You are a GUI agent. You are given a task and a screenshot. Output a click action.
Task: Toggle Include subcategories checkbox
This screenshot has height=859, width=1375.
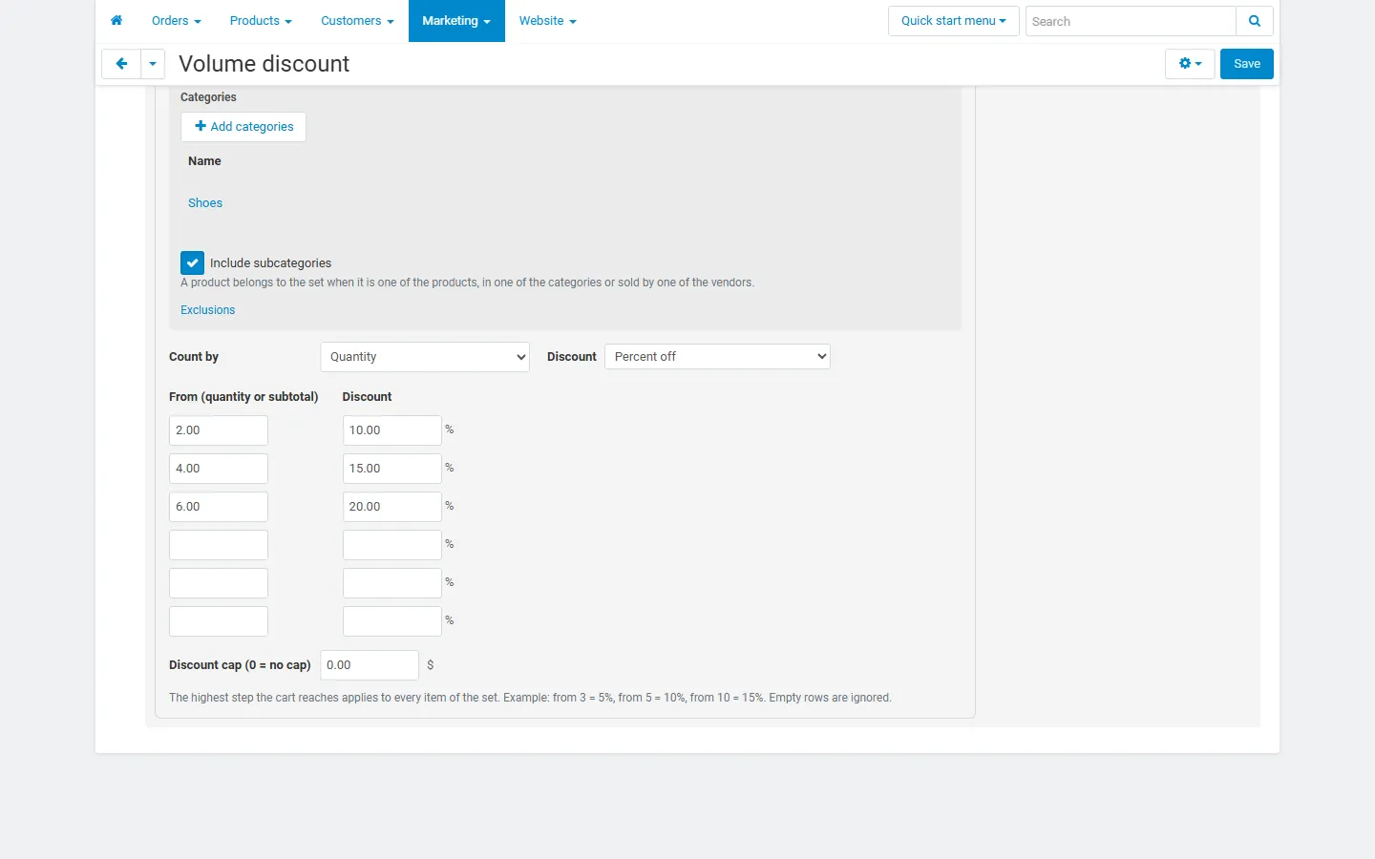pos(192,263)
